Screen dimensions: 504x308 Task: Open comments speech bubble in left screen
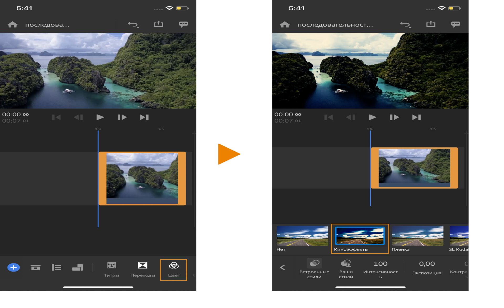coord(183,24)
